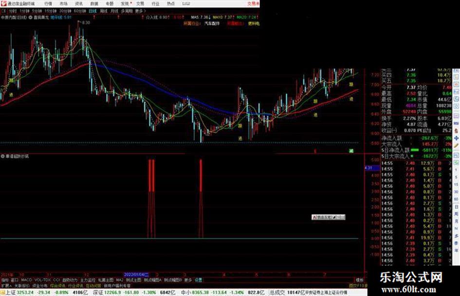
Task: Select the VOL-TDX indicator tab
Action: tap(43, 280)
